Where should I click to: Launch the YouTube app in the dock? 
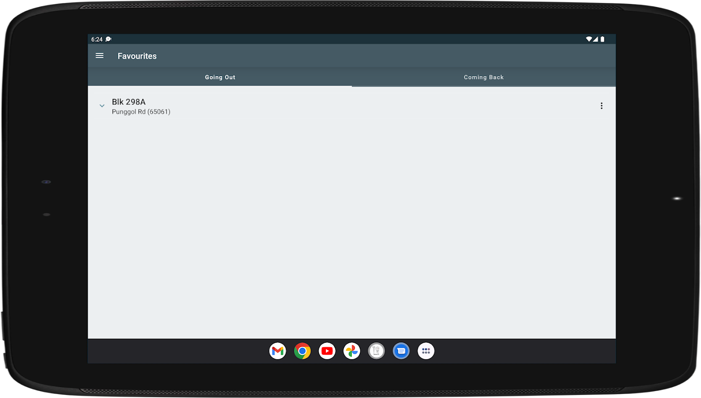327,351
